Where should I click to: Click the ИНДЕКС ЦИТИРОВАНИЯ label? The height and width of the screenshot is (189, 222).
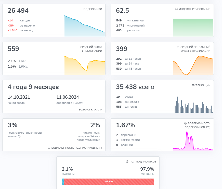[194, 9]
